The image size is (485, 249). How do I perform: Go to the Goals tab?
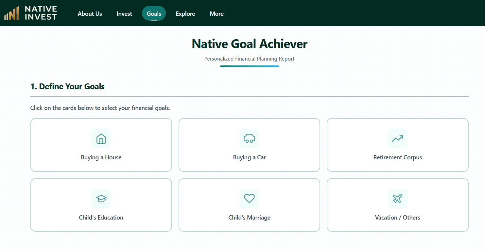(154, 14)
